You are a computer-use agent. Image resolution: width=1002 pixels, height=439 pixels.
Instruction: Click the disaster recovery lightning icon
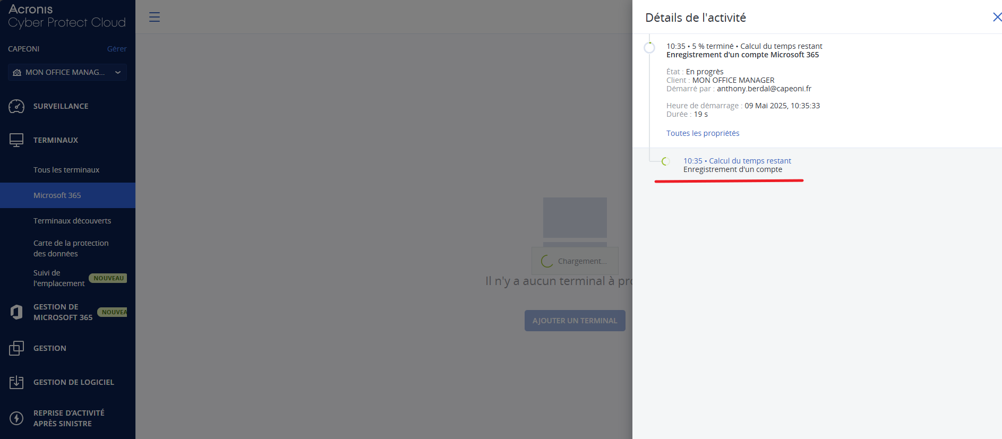point(16,418)
